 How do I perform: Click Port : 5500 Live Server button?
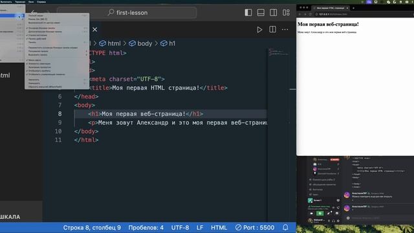[255, 227]
